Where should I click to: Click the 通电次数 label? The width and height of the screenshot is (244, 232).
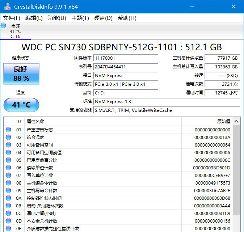194,84
